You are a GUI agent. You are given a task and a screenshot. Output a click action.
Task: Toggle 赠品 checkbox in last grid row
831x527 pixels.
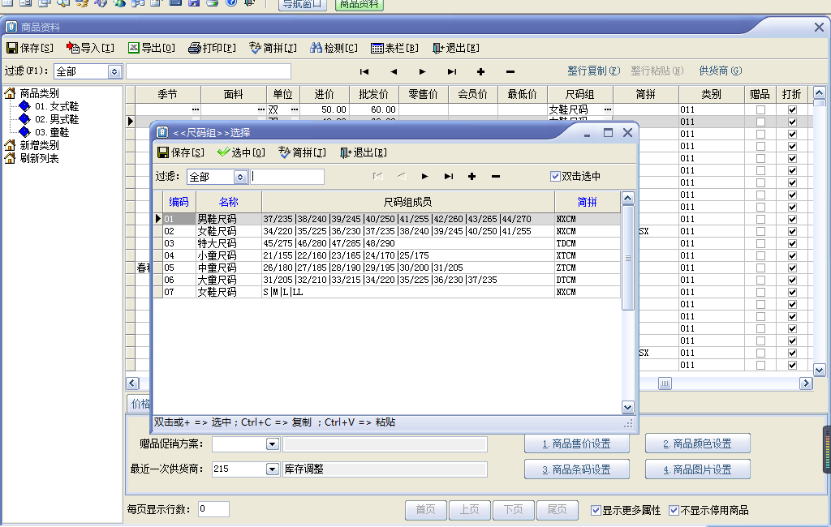[x=760, y=365]
